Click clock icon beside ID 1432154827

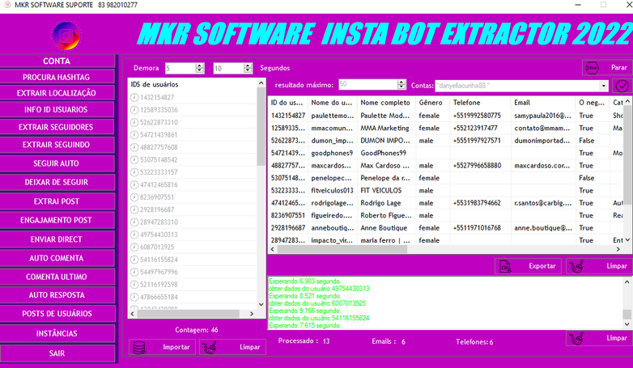(x=134, y=97)
